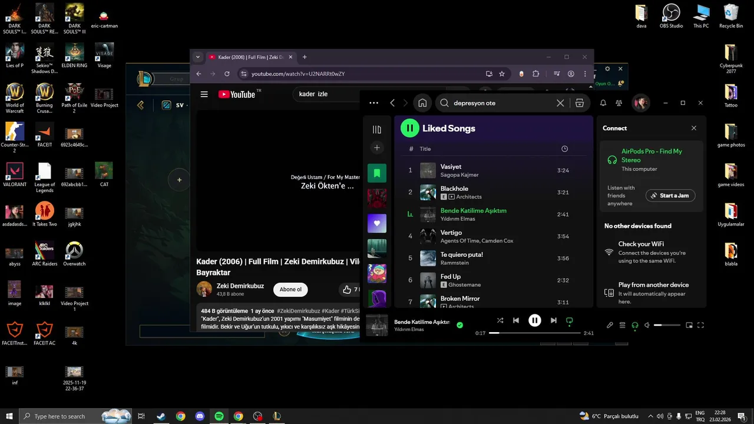Open now playing album art thumbnail
This screenshot has width=754, height=424.
click(x=377, y=325)
